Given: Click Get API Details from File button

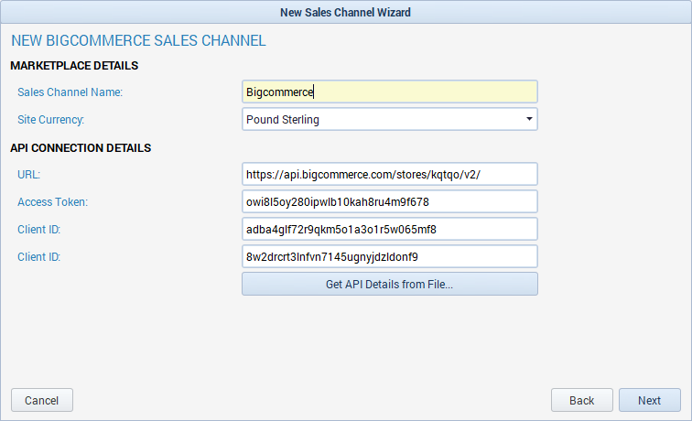Looking at the screenshot, I should [x=390, y=285].
